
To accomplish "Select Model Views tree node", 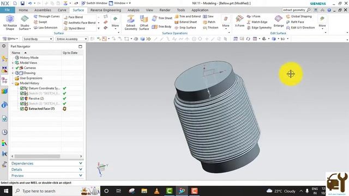I will pos(28,63).
